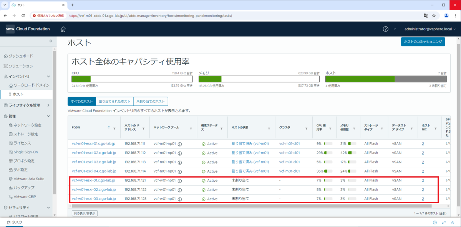Open filter for ホスト NIC column
Screen dimensions: 461x227
[x=436, y=128]
